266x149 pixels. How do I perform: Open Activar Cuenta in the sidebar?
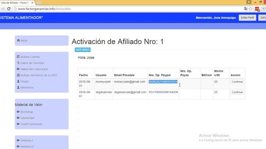pyautogui.click(x=30, y=57)
